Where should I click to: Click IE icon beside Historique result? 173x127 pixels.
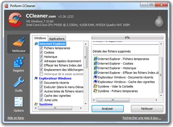point(95,68)
